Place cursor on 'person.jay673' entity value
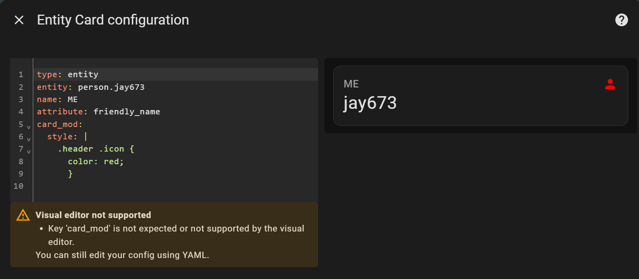The image size is (639, 279). [x=111, y=87]
